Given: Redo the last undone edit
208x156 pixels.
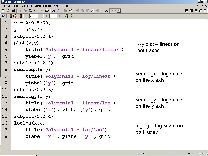Looking at the screenshot, I should tap(40, 11).
